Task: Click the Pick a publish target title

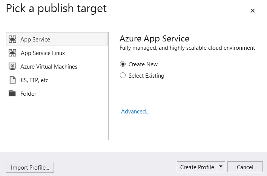Action: tap(56, 8)
